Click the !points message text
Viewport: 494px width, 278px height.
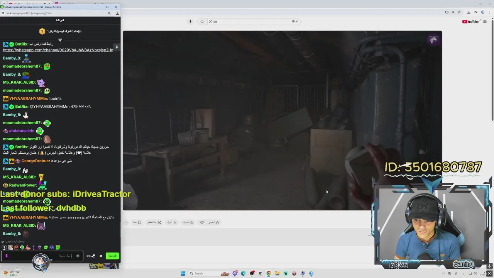[x=55, y=98]
